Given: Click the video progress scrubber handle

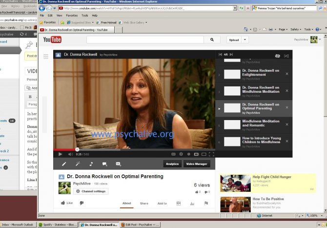Looking at the screenshot, I should pos(77,149).
